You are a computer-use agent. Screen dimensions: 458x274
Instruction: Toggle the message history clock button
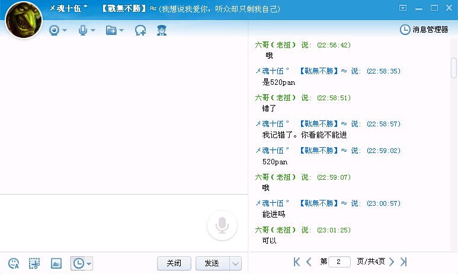click(78, 263)
